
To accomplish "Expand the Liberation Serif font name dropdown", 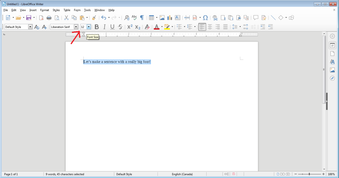I will tap(76, 27).
